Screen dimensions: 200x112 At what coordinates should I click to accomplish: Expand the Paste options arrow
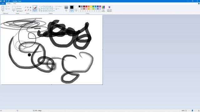(x=3, y=11)
